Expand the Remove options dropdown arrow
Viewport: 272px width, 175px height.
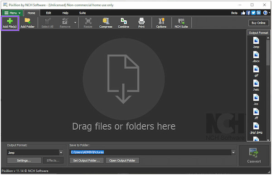click(x=75, y=23)
